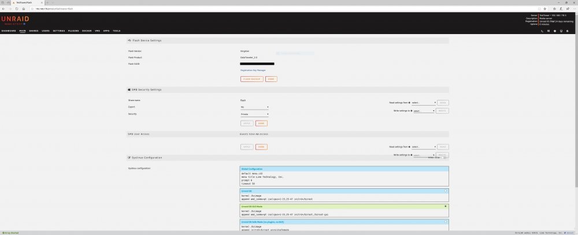The height and width of the screenshot is (235, 578).
Task: Open the Plugins menu
Action: coord(73,31)
